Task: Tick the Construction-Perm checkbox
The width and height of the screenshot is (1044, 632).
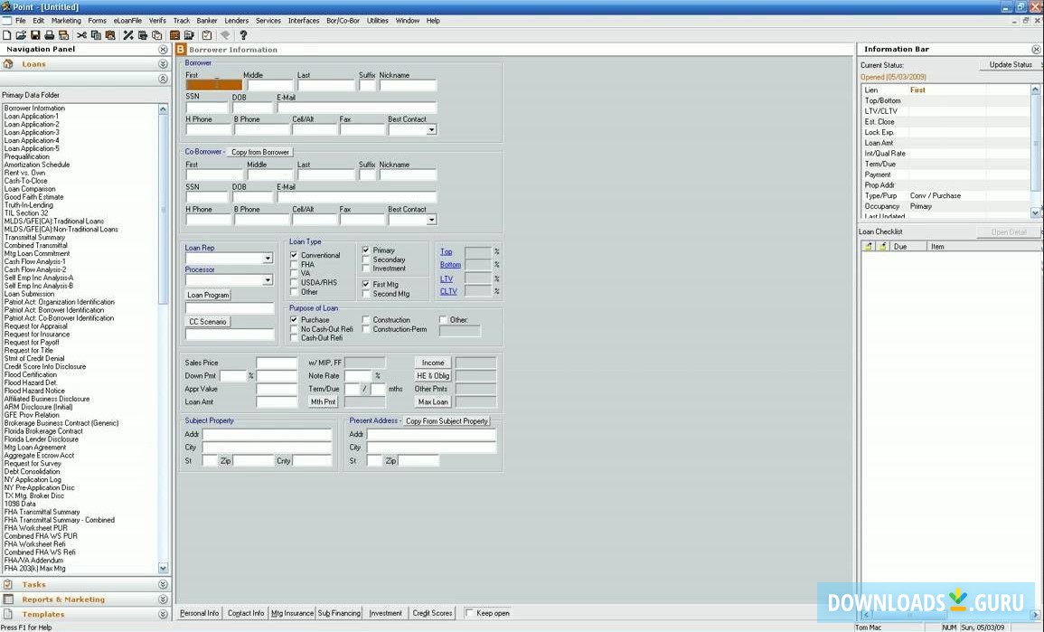Action: tap(365, 329)
